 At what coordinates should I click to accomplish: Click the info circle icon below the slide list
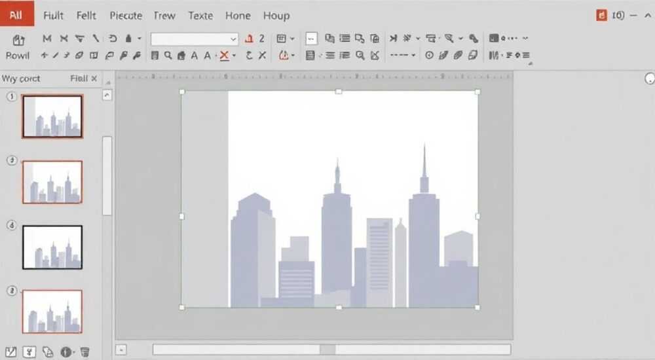click(x=66, y=352)
